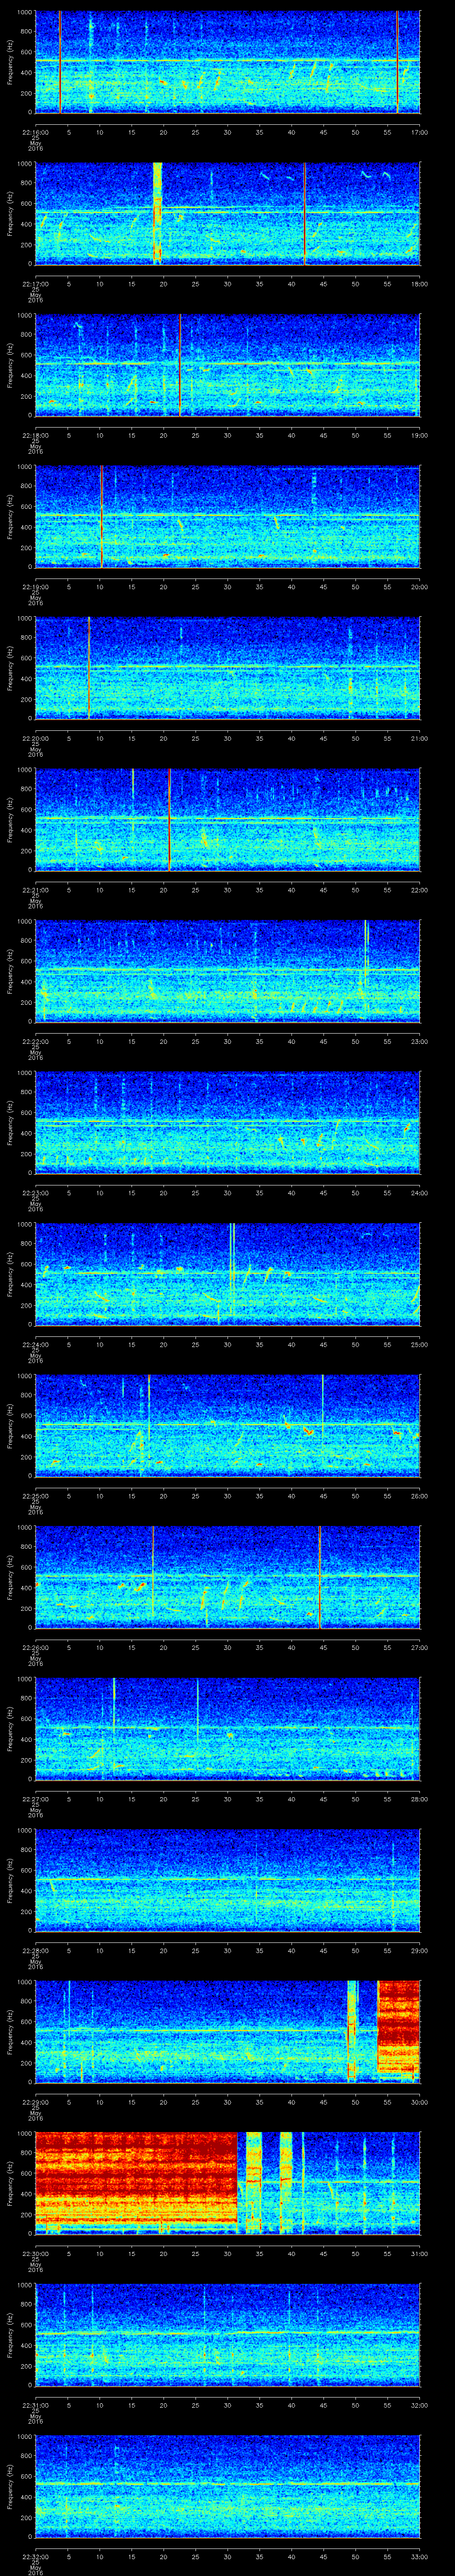Select the spectrogram panel starting at 22:21:00
The height and width of the screenshot is (2576, 455).
pyautogui.click(x=227, y=819)
